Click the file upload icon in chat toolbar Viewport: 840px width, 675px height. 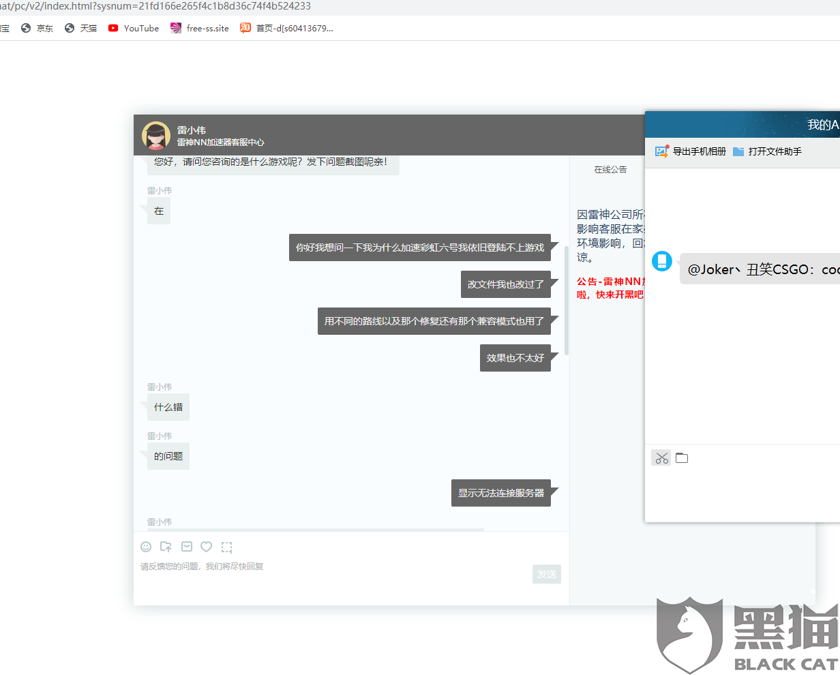pos(166,547)
